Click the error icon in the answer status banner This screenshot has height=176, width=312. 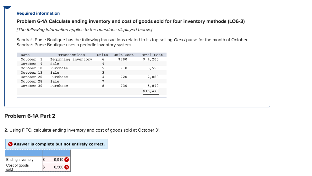(x=10, y=144)
